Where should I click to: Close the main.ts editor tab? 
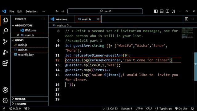click(x=98, y=19)
